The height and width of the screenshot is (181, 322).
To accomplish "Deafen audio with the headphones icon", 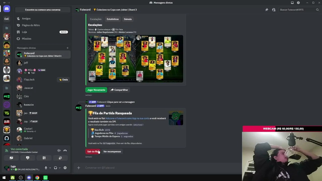I will pyautogui.click(x=55, y=168).
